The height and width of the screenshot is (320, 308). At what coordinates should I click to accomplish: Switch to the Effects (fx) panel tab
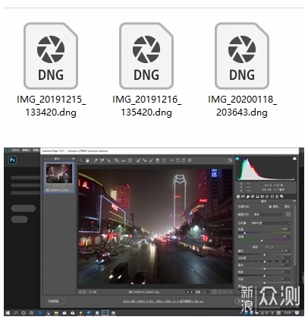267,196
